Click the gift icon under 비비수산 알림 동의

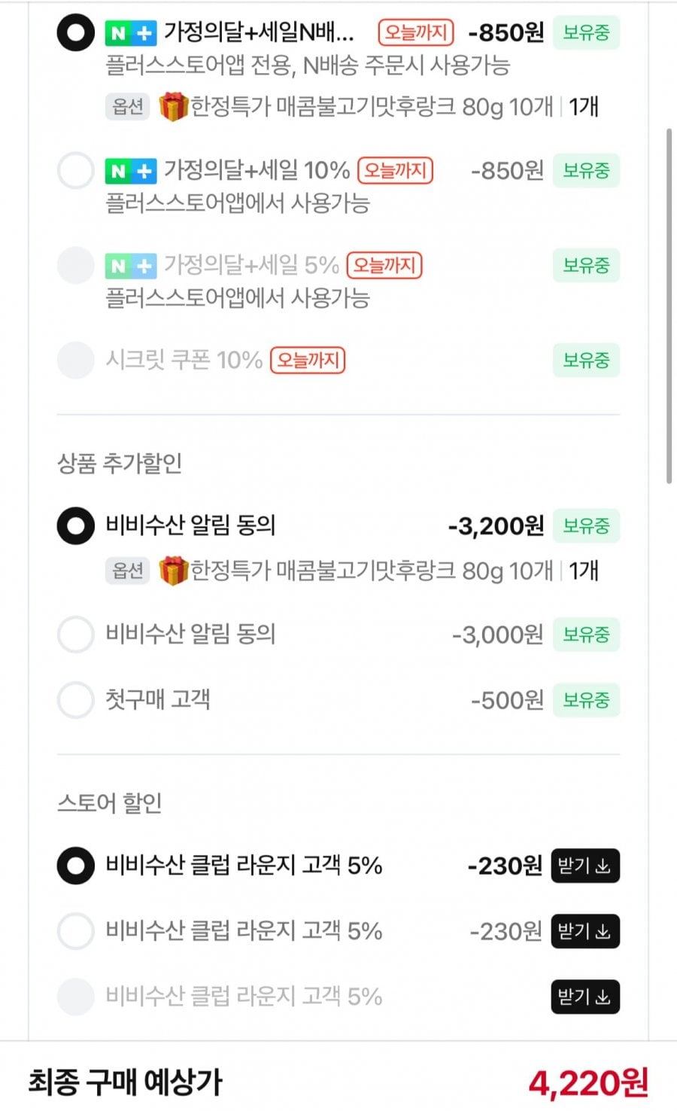tap(173, 571)
